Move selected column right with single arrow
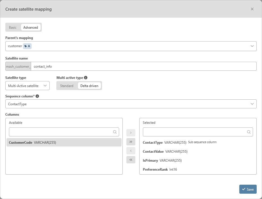262x199 pixels. 131,132
